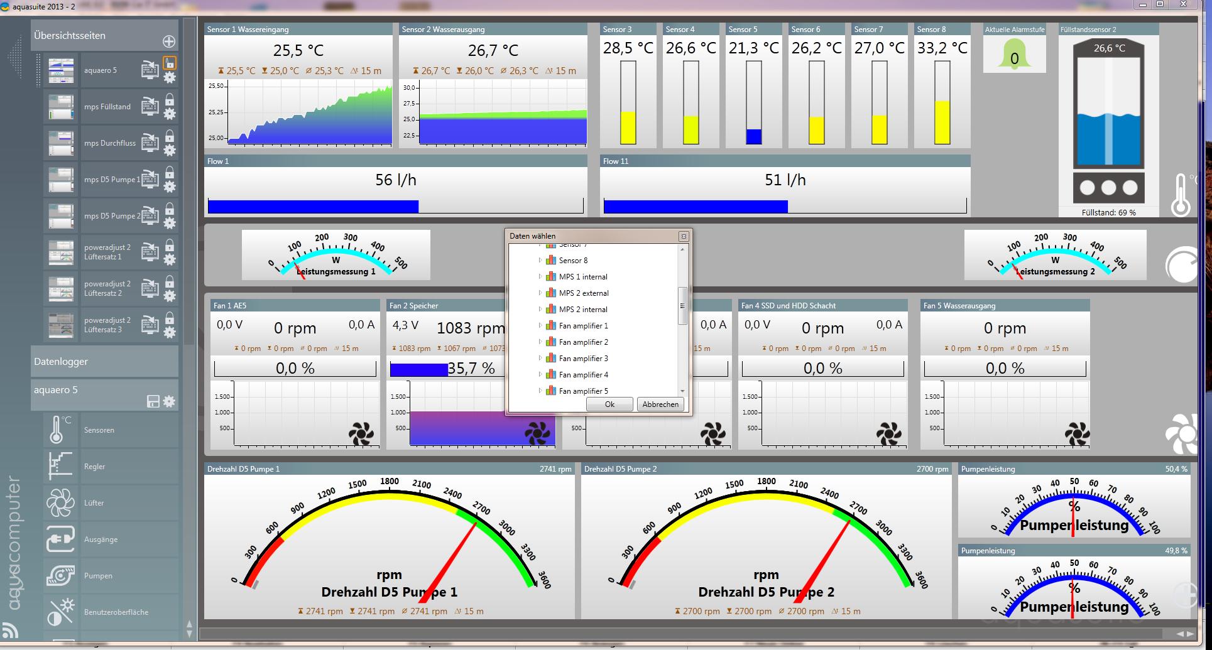This screenshot has height=650, width=1212.
Task: Open the Benutzeroberfläche menu entry
Action: coord(116,612)
